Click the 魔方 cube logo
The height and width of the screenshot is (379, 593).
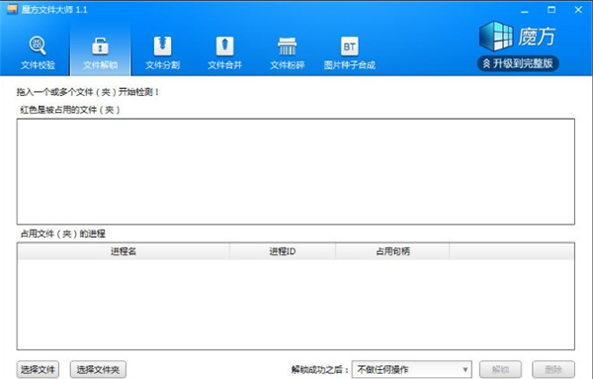tap(517, 37)
